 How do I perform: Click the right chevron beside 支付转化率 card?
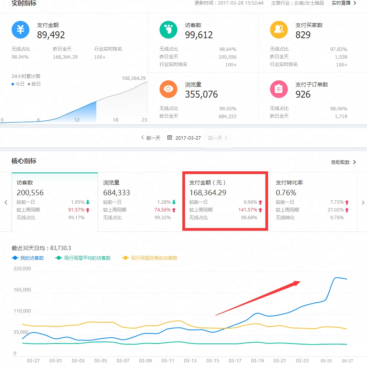pos(362,202)
